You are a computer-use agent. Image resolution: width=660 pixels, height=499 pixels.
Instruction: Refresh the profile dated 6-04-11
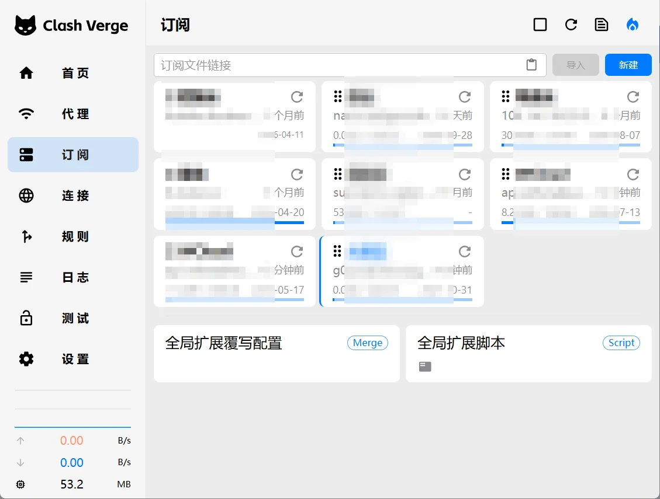pos(297,97)
